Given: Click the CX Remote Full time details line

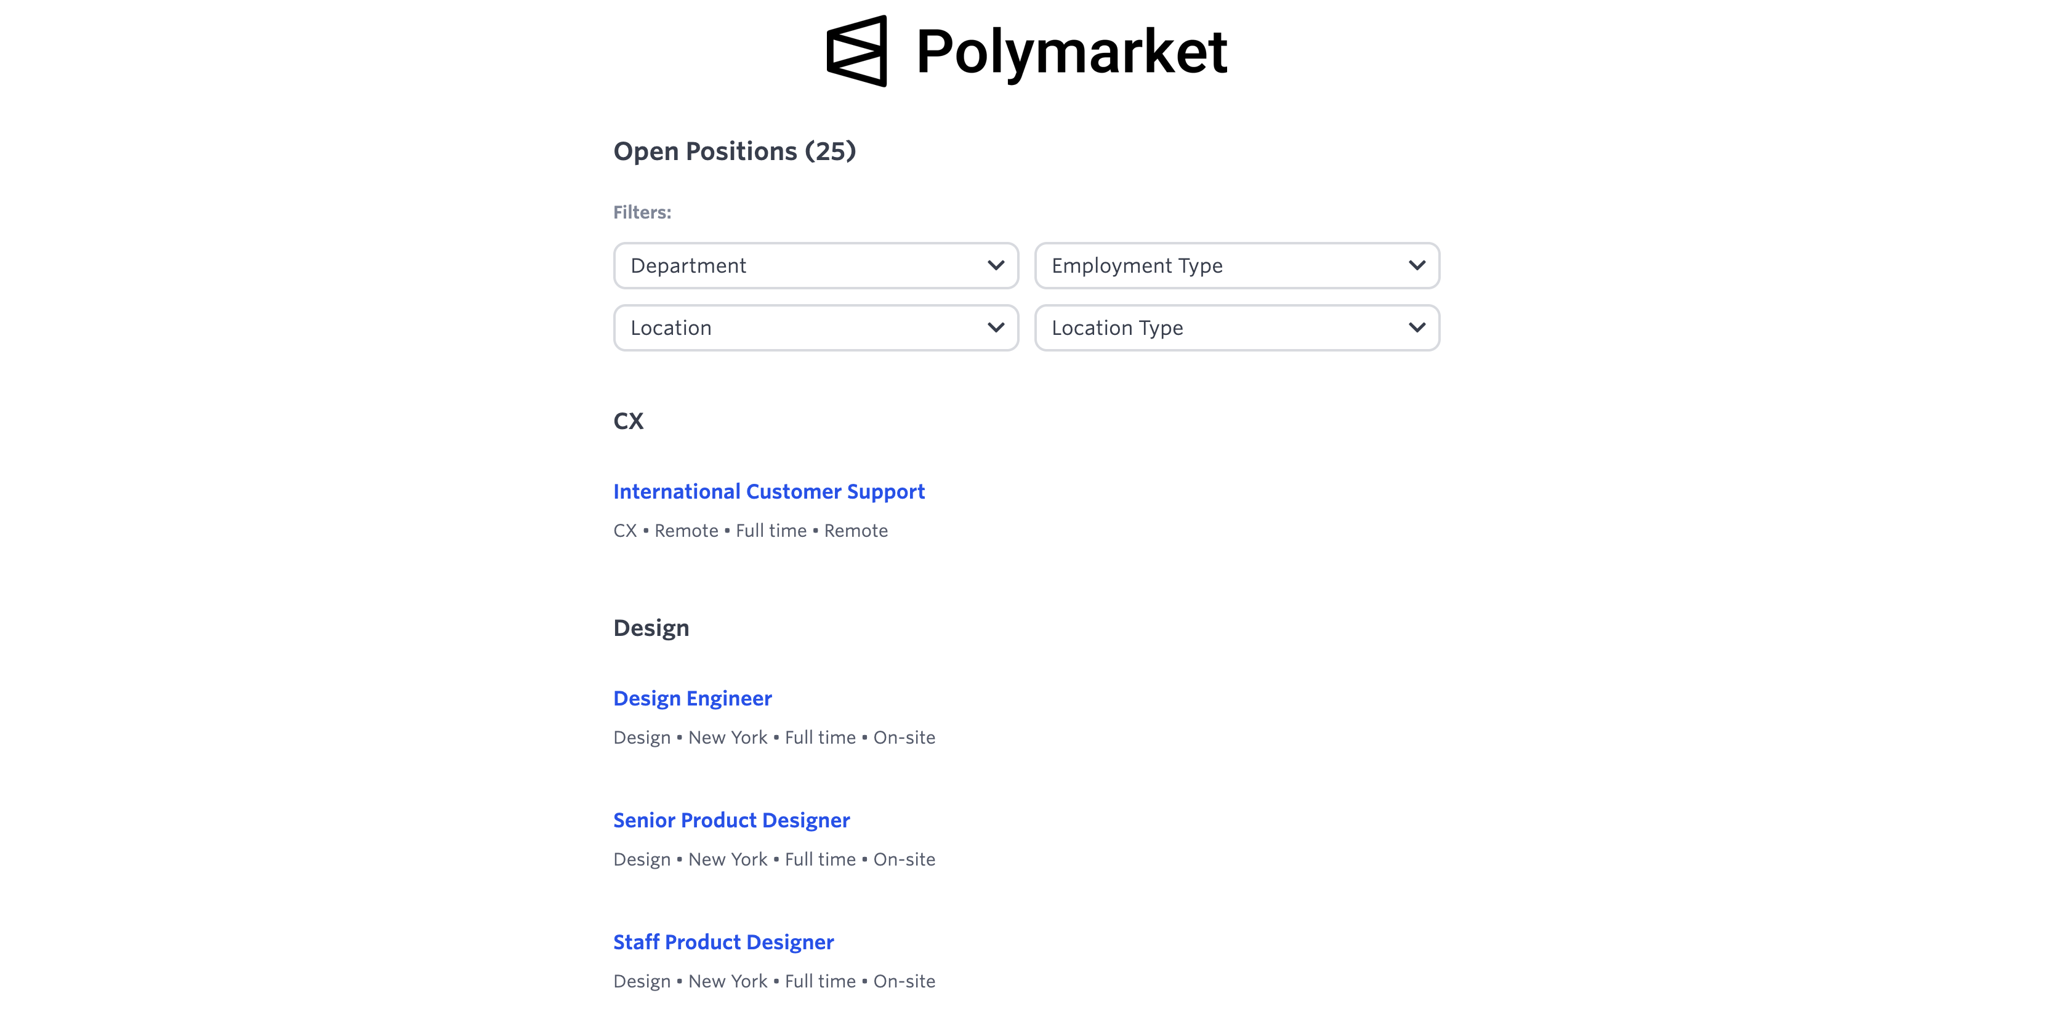Looking at the screenshot, I should [x=751, y=531].
